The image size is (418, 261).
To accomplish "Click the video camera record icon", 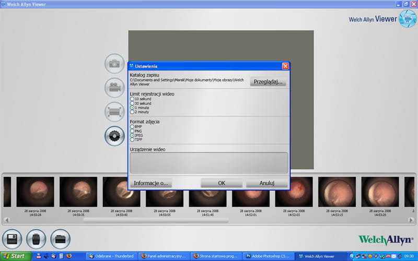I will pos(114,88).
